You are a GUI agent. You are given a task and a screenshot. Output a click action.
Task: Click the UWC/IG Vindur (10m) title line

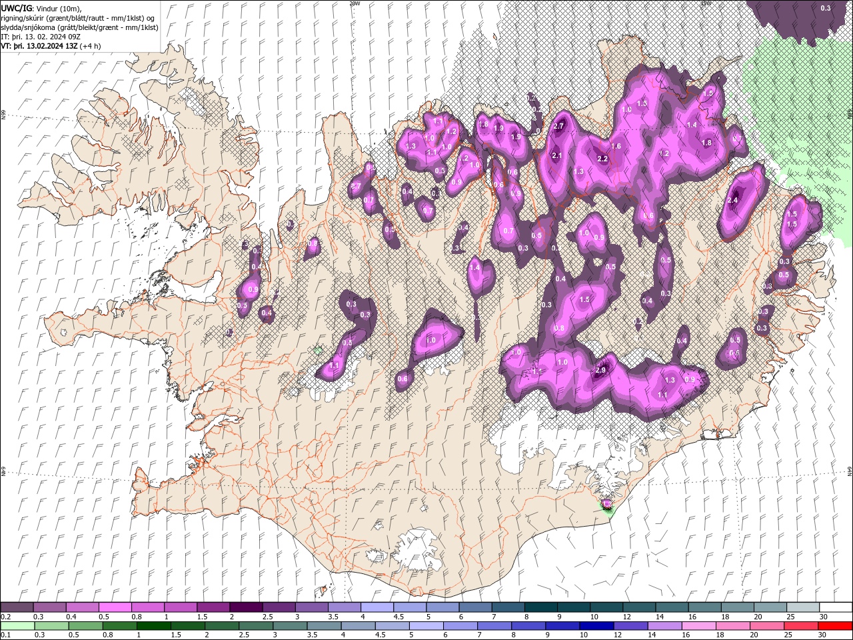(x=41, y=8)
